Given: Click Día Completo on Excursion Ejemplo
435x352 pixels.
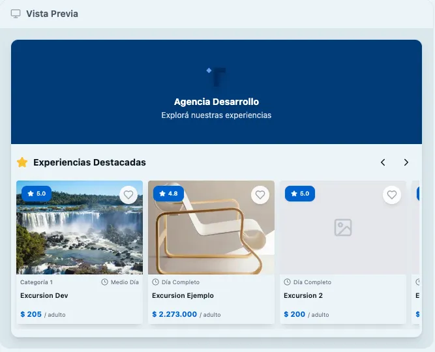Looking at the screenshot, I should (x=181, y=282).
